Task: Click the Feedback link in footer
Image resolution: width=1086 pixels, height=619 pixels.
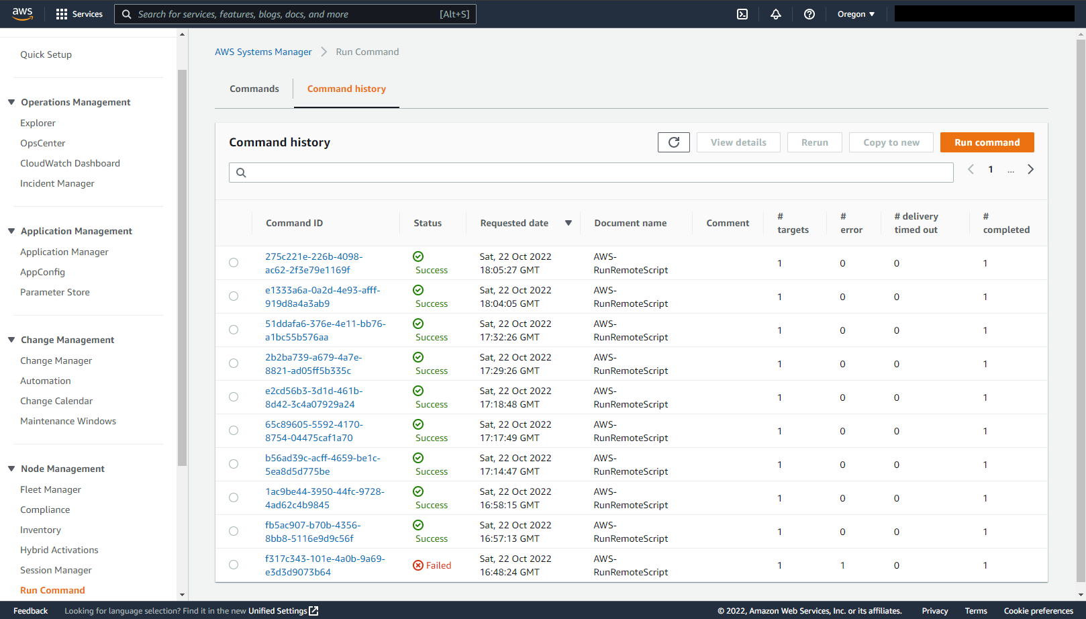Action: click(x=30, y=611)
